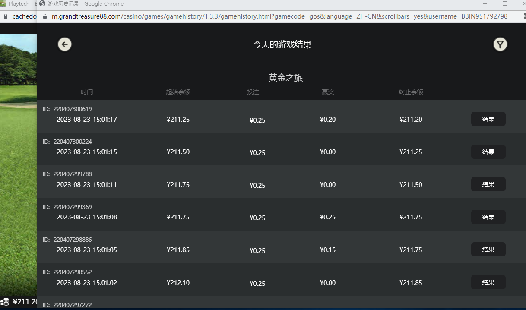
Task: Click the Playtech window favicon
Action: point(3,3)
